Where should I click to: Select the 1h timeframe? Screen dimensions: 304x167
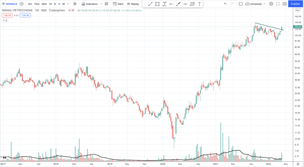coord(50,4)
